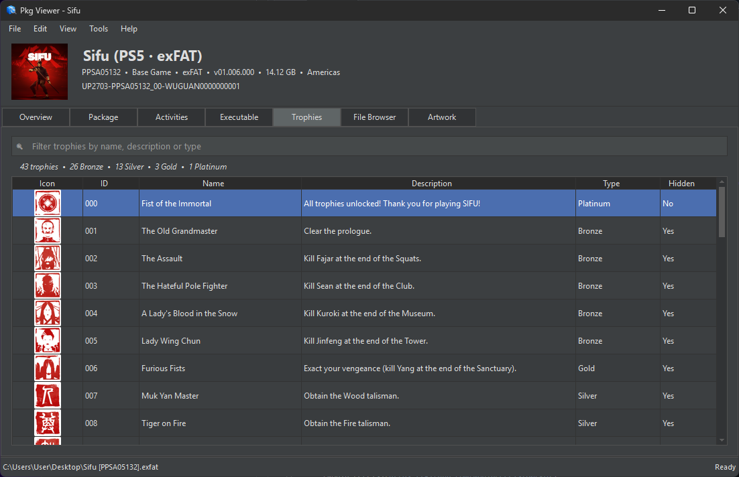Focus the Filter trophies search field
The width and height of the screenshot is (739, 477).
click(x=369, y=147)
